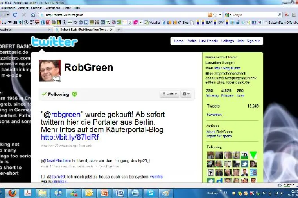Open Find People in Twitter nav
Viewport: 298px width, 198px height.
coord(208,41)
